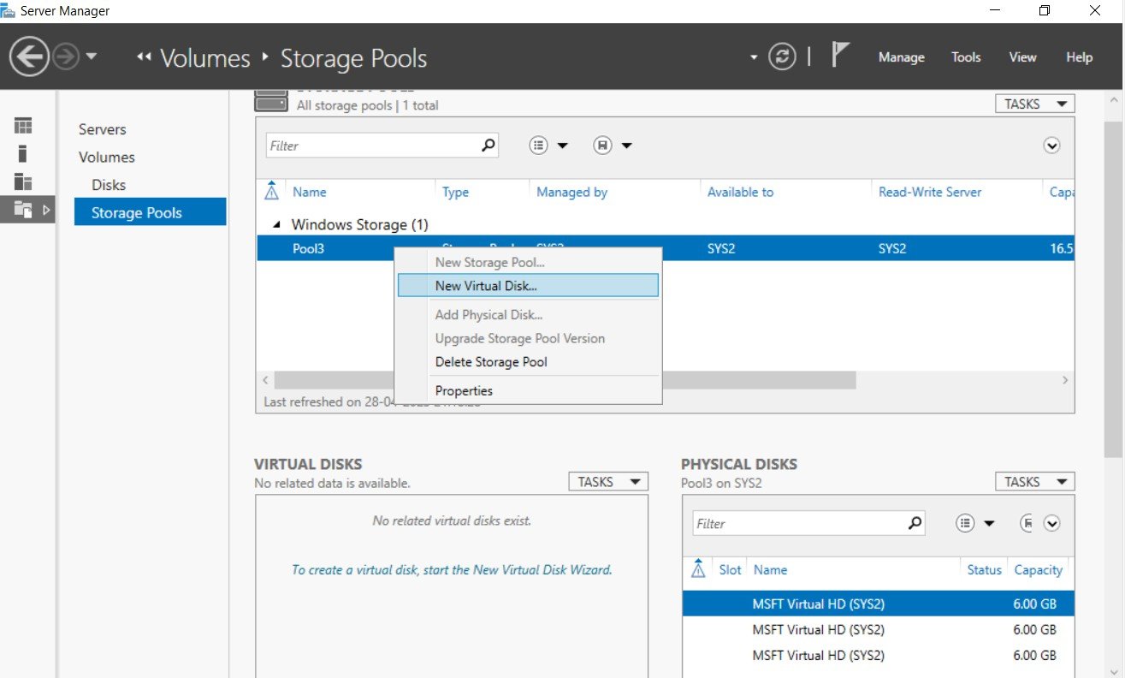This screenshot has height=678, width=1125.
Task: Click the pools scroll left arrow
Action: 265,379
